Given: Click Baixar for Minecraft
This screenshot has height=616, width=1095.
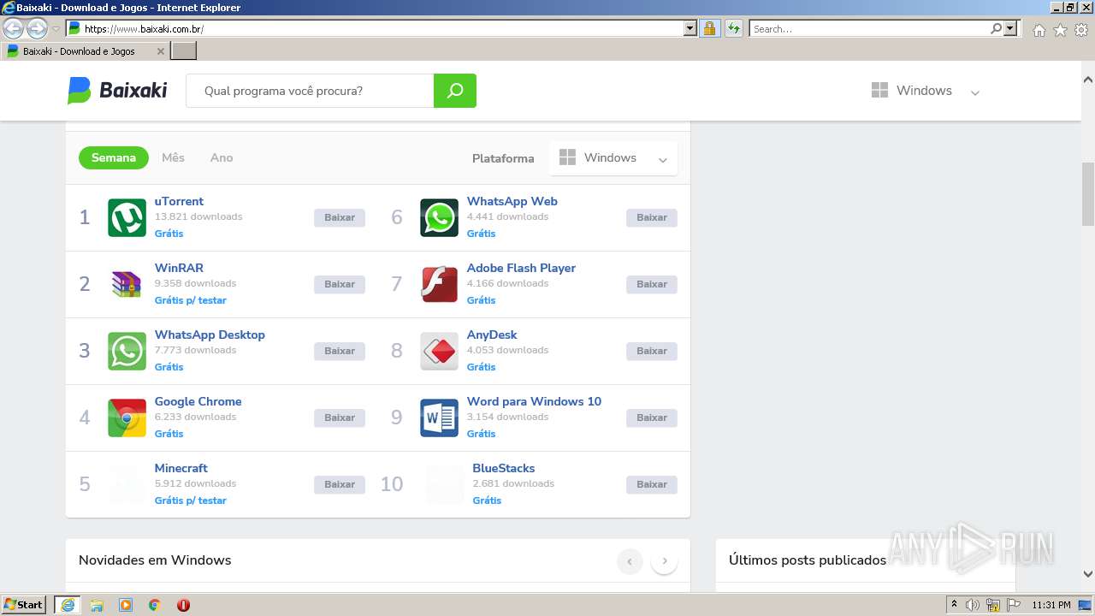Looking at the screenshot, I should [x=340, y=484].
